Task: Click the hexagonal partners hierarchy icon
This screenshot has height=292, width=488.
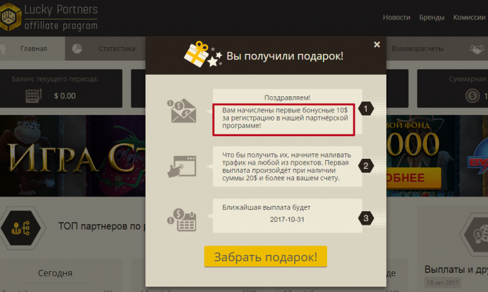Action: 21,228
